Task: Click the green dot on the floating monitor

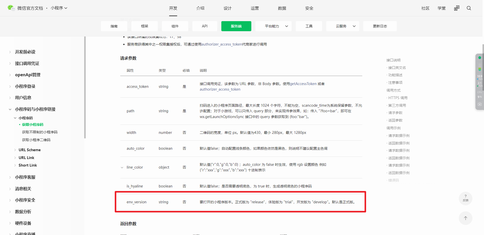Action: [x=480, y=58]
